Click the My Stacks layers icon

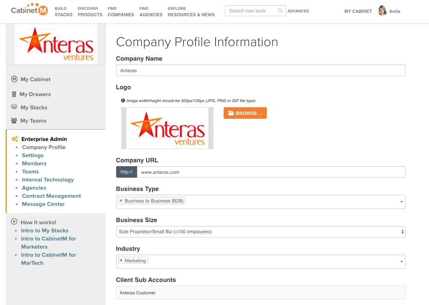coord(14,107)
